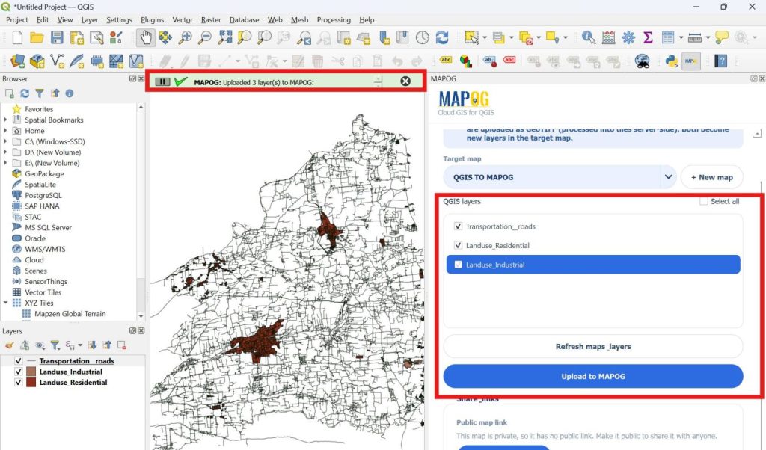Collapse the XYZ Tiles node
The width and height of the screenshot is (766, 450).
[x=5, y=303]
